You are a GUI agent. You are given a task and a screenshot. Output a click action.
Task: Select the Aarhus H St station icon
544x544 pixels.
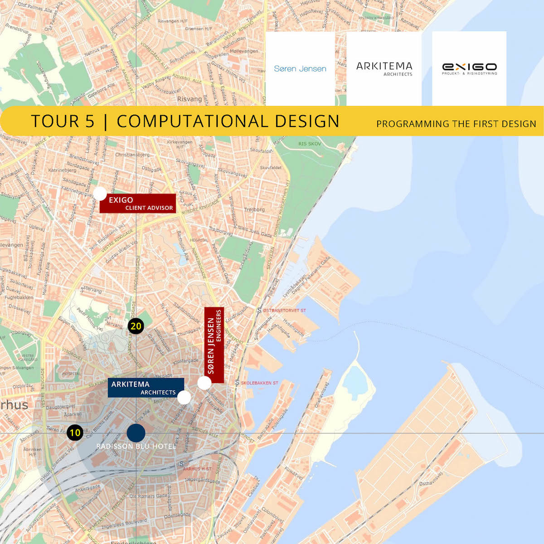click(x=181, y=464)
